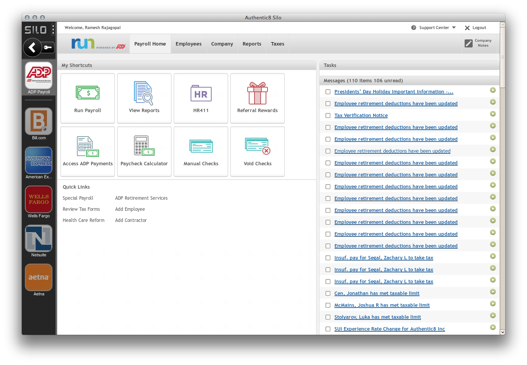This screenshot has height=365, width=527.
Task: Click the Add Contractor quick link
Action: pyautogui.click(x=131, y=220)
